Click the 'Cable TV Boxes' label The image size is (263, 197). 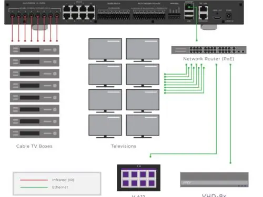pos(34,146)
